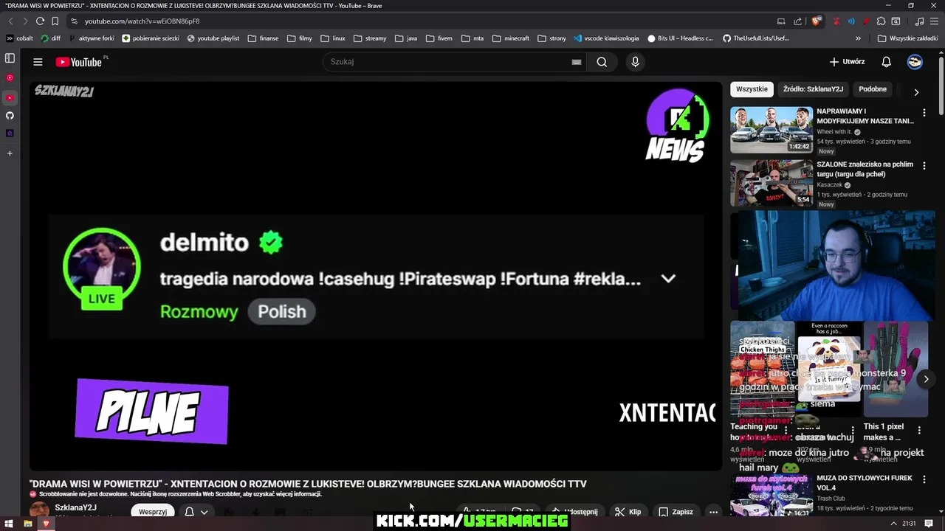Screen dimensions: 945x531
Task: Open the subscription notification bell dropdown
Action: [x=196, y=511]
